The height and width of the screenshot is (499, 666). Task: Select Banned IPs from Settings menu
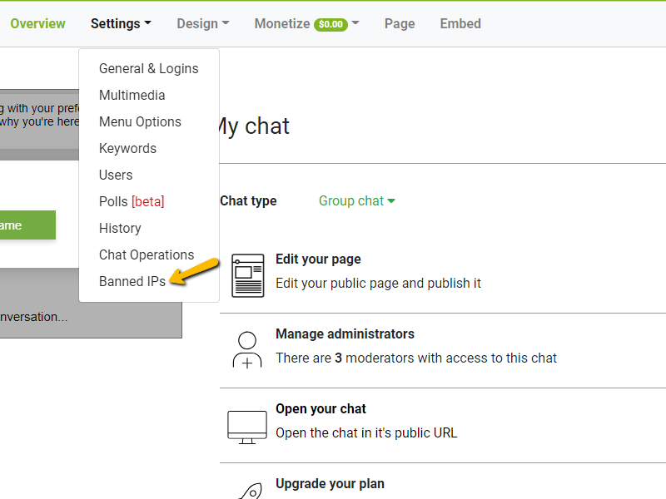tap(132, 281)
